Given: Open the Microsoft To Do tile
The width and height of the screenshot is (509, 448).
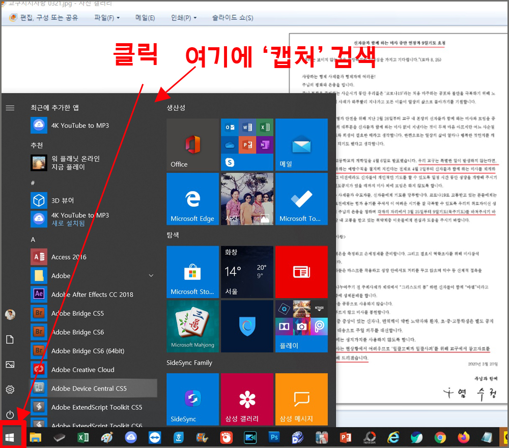Looking at the screenshot, I should 301,199.
